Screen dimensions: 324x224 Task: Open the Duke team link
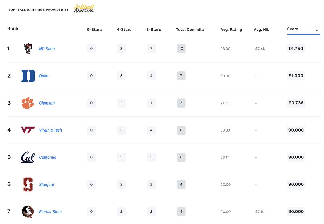click(43, 76)
